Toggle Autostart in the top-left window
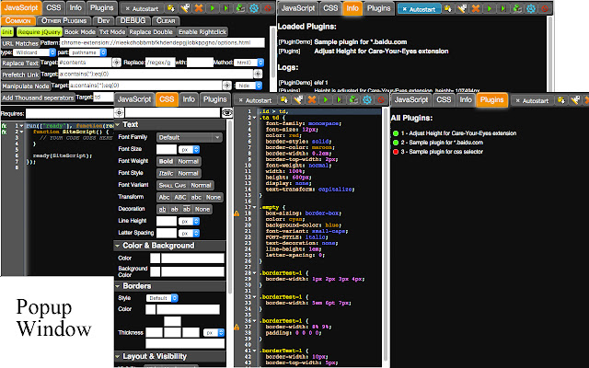Viewport: 589px width, 368px height. (144, 7)
